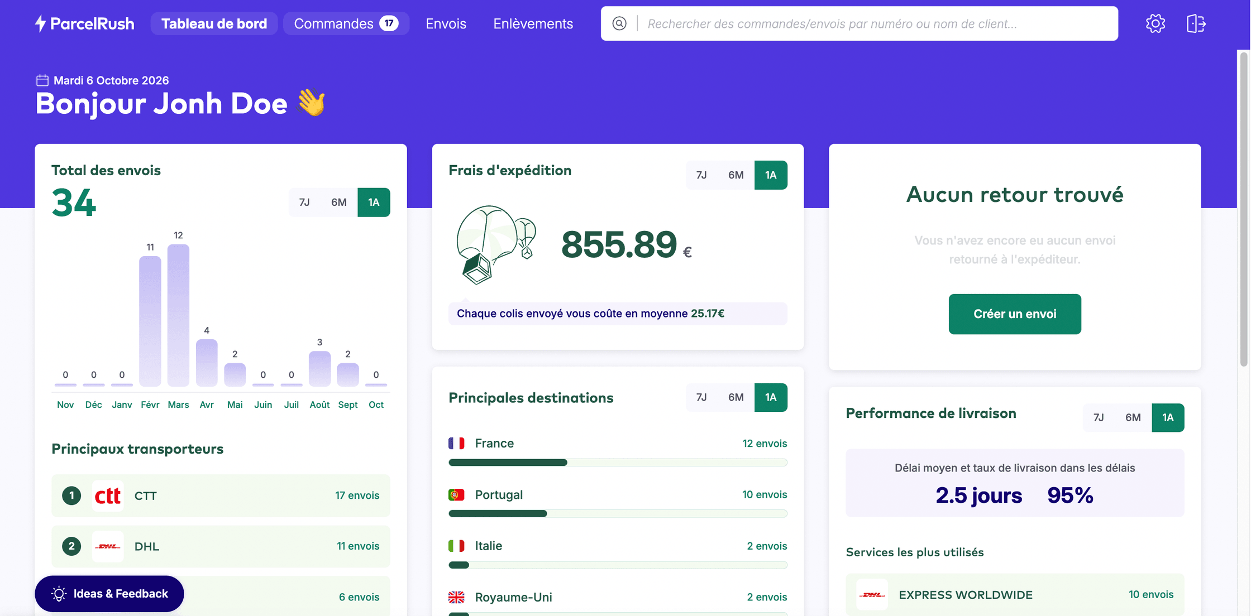Select 1A range in Performance de livraison
Screen dimensions: 1251x616
(x=1168, y=417)
